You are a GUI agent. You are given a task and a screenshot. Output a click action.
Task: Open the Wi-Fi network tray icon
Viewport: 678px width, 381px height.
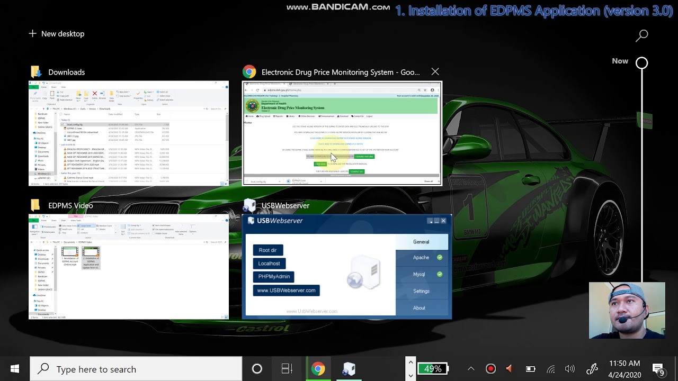tap(550, 369)
